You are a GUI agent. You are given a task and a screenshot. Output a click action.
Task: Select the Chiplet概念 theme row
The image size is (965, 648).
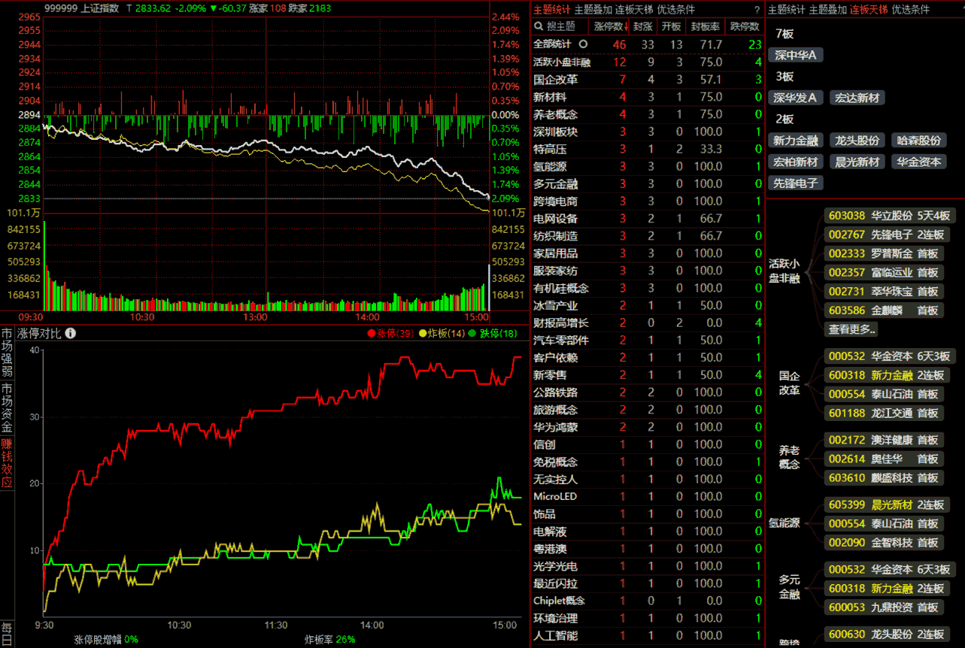coord(648,601)
